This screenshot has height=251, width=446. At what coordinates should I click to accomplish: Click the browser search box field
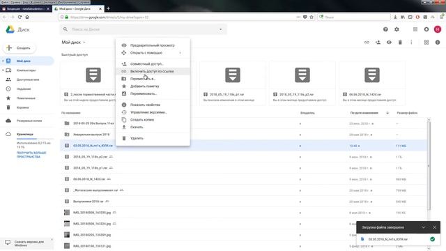tap(354, 17)
